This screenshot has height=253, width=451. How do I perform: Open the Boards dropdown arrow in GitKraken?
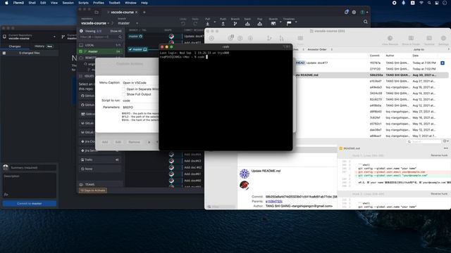click(280, 22)
